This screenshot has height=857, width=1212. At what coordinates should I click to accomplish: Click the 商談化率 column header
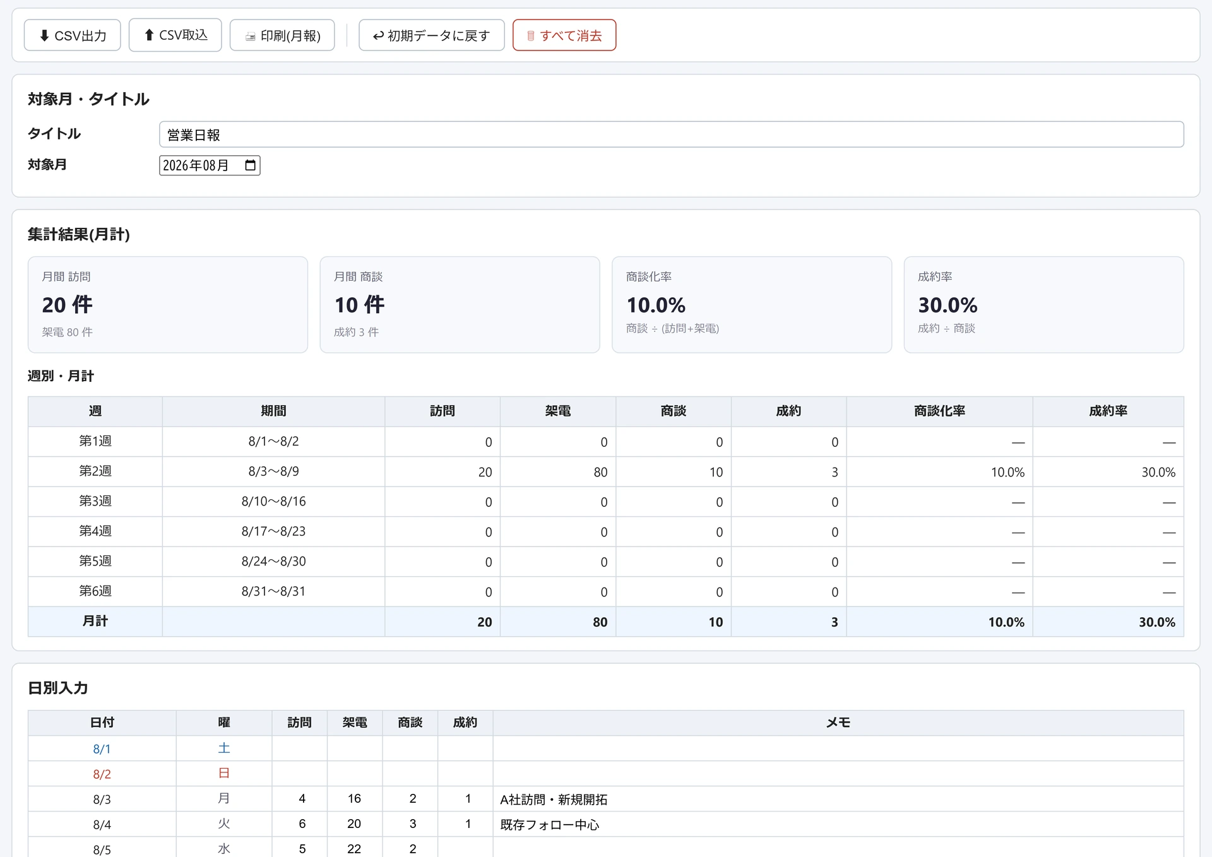(939, 411)
